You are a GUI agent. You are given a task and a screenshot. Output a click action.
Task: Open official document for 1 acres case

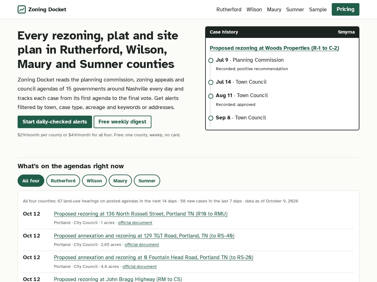(135, 223)
